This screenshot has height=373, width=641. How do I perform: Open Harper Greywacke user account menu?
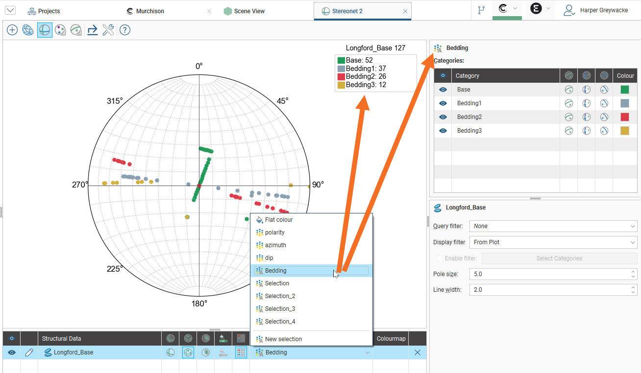(x=596, y=10)
